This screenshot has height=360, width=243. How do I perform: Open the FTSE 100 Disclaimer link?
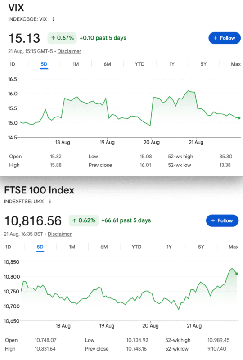click(x=59, y=234)
